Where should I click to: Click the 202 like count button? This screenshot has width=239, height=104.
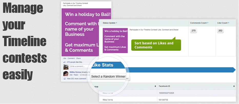(220, 30)
